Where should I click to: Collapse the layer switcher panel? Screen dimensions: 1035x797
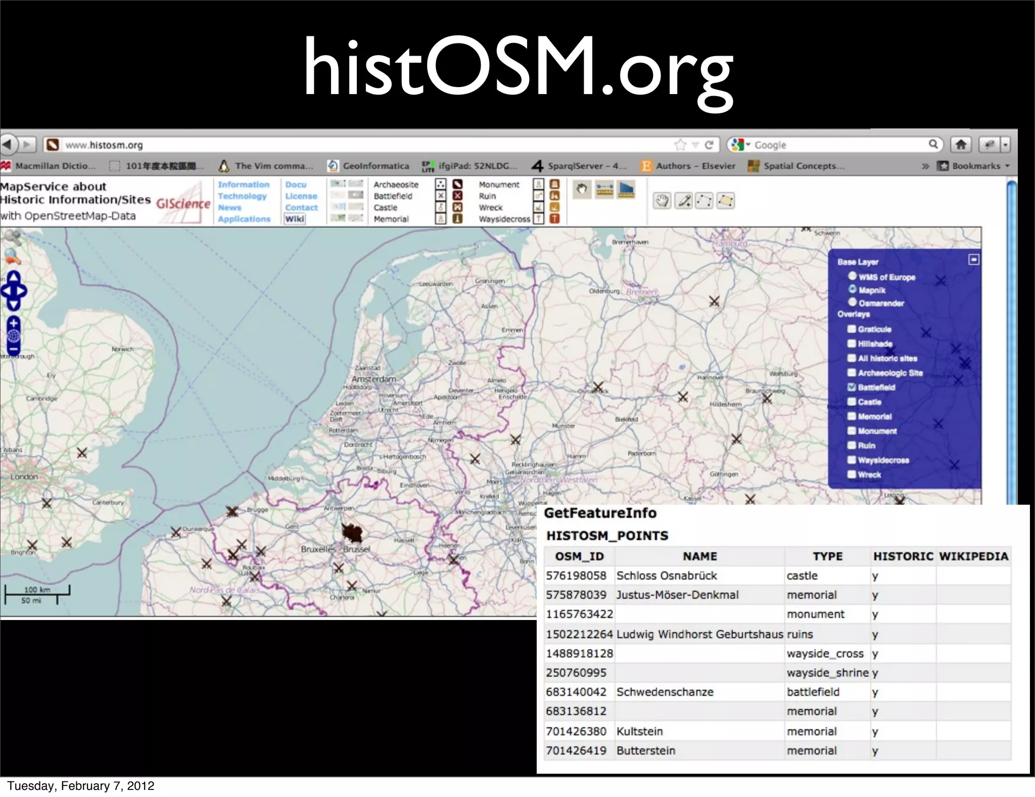point(973,259)
